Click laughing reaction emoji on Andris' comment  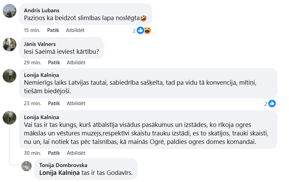147,30
